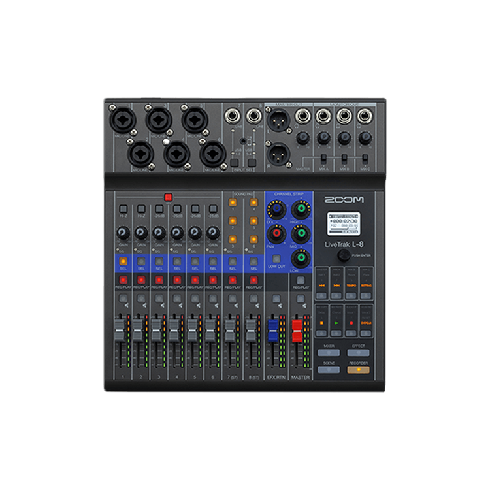Mute channel 2 with its mute button
This screenshot has height=490, width=490.
coord(141,299)
